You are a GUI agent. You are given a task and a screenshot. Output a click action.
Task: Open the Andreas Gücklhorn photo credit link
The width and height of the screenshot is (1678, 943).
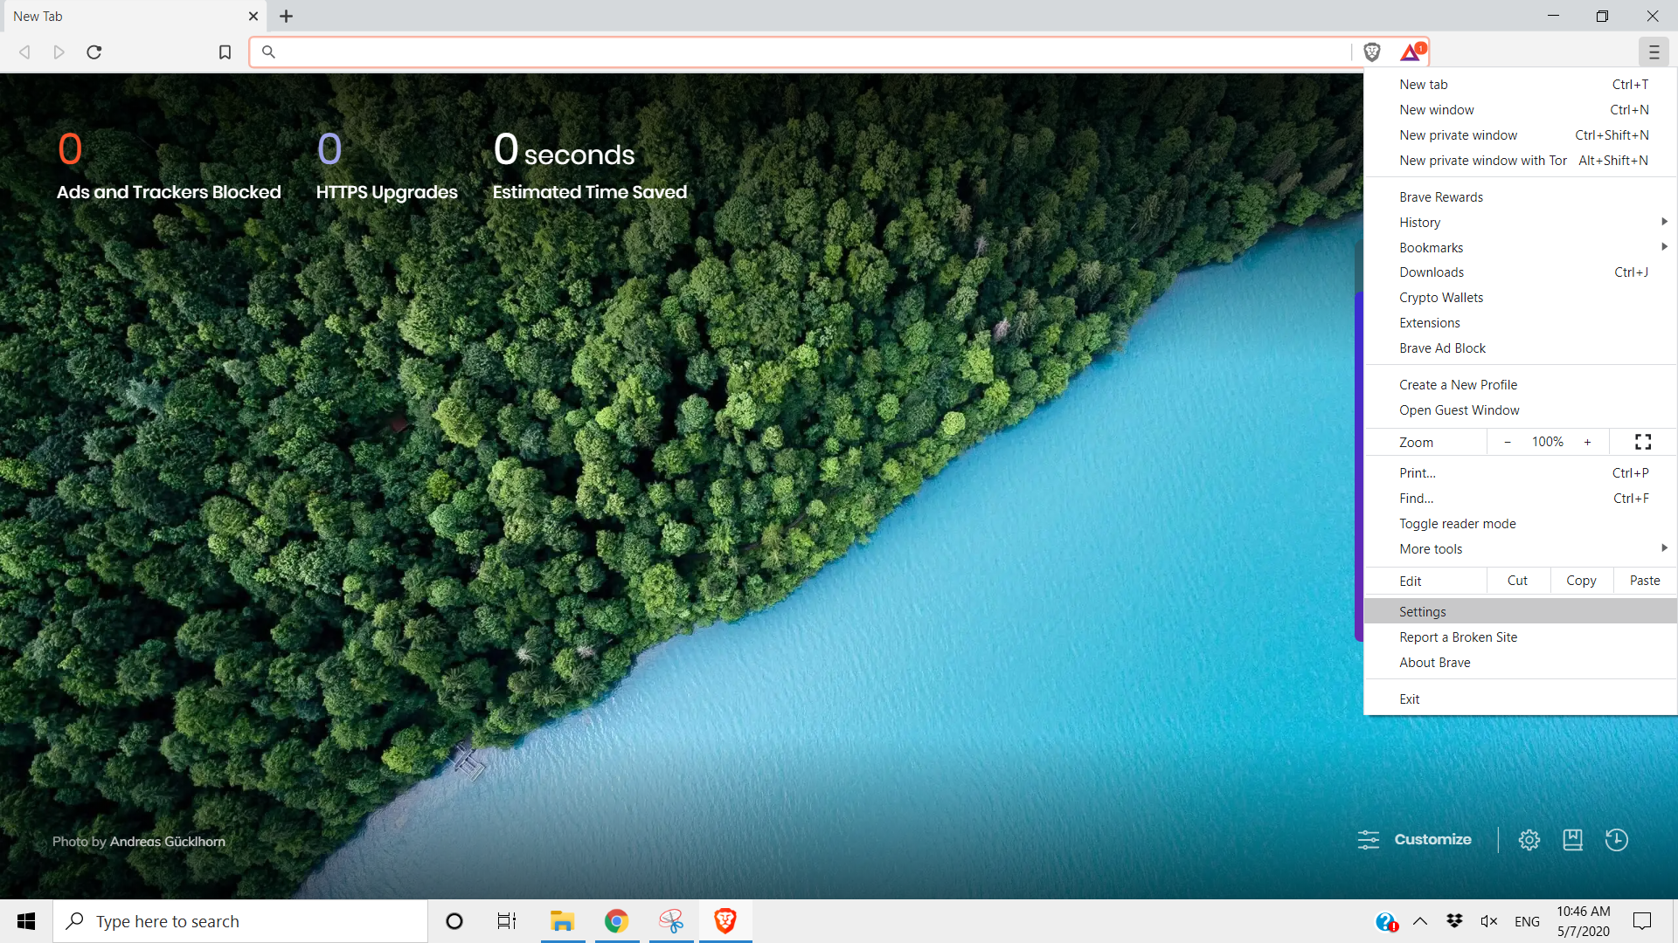[167, 842]
